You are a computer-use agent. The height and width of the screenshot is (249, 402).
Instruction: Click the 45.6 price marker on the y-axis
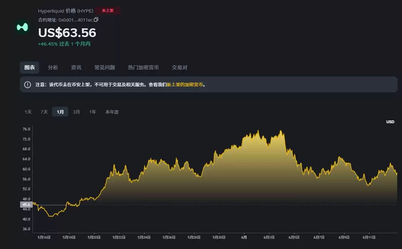point(26,204)
